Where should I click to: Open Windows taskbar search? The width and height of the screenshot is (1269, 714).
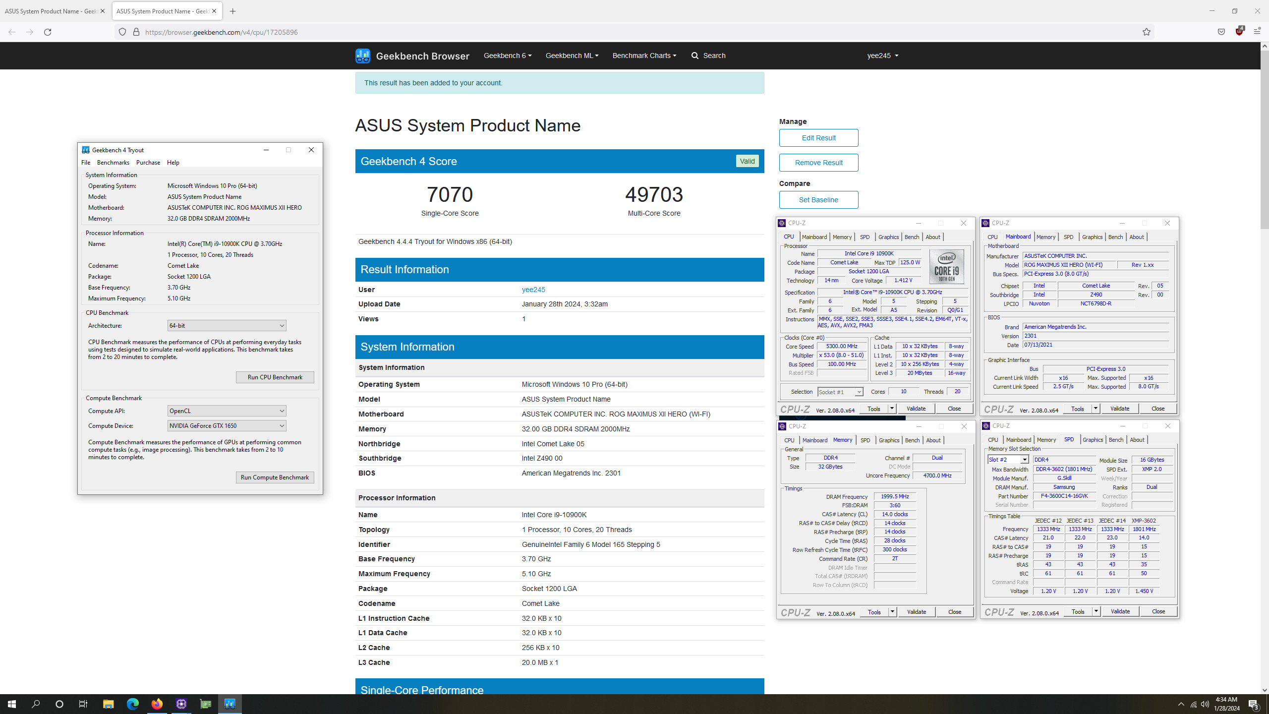pyautogui.click(x=36, y=704)
